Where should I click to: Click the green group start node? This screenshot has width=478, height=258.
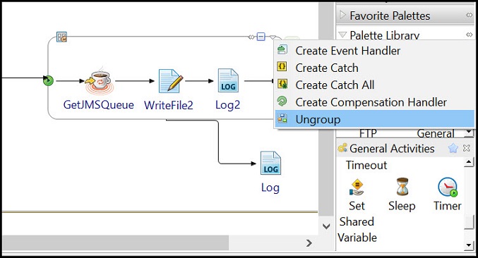click(x=48, y=81)
